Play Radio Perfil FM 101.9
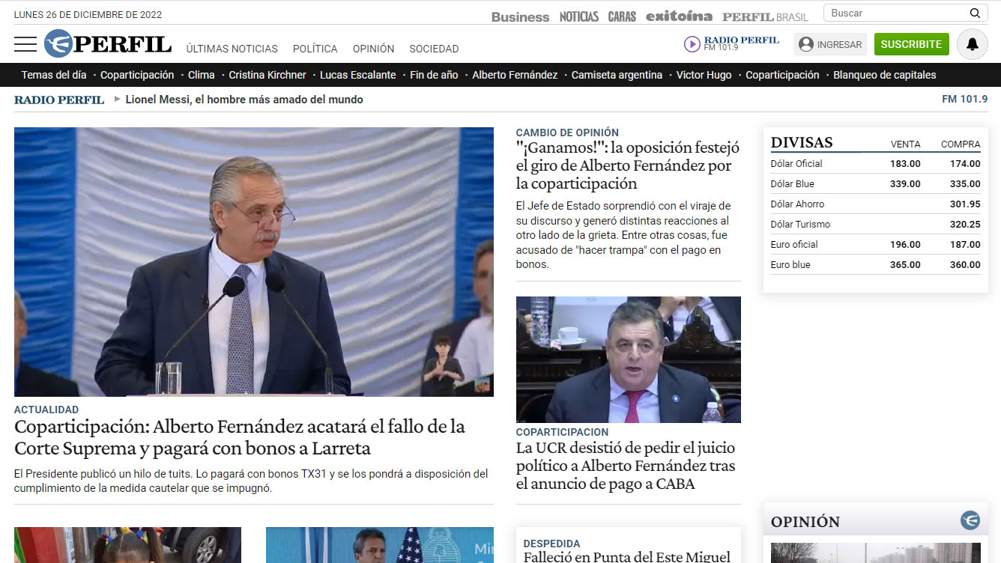 point(692,44)
